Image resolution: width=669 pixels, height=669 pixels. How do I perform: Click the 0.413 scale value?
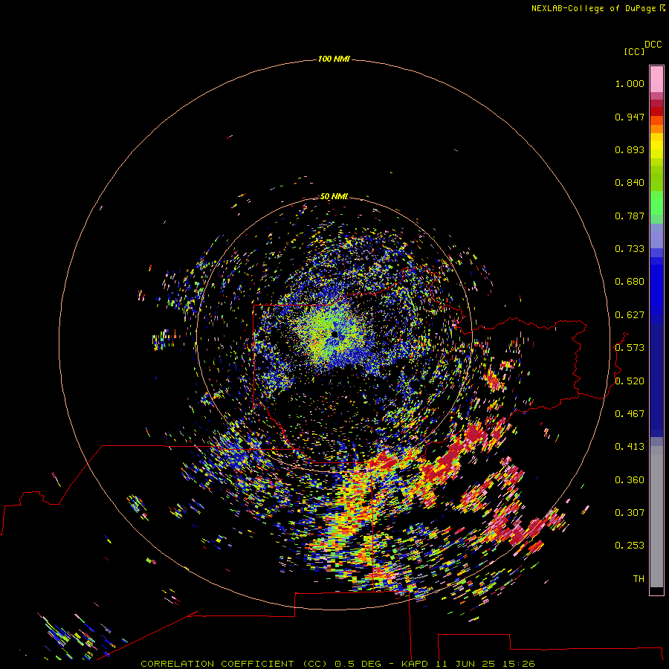point(630,447)
